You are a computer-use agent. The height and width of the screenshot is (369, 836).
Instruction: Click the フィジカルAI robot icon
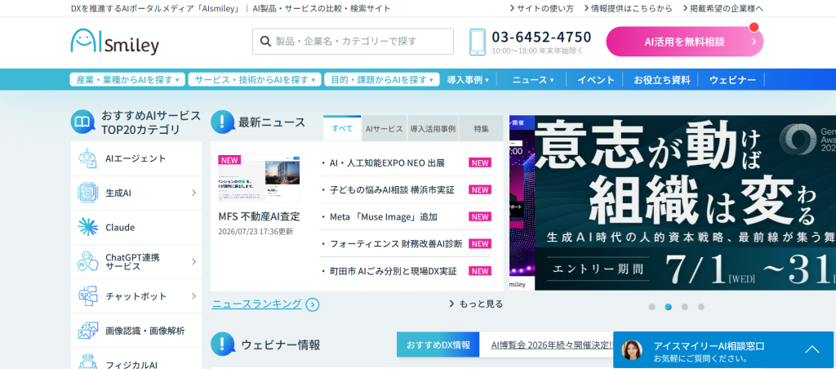click(x=88, y=362)
